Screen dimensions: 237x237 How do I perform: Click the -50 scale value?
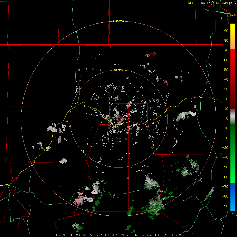click(225, 167)
